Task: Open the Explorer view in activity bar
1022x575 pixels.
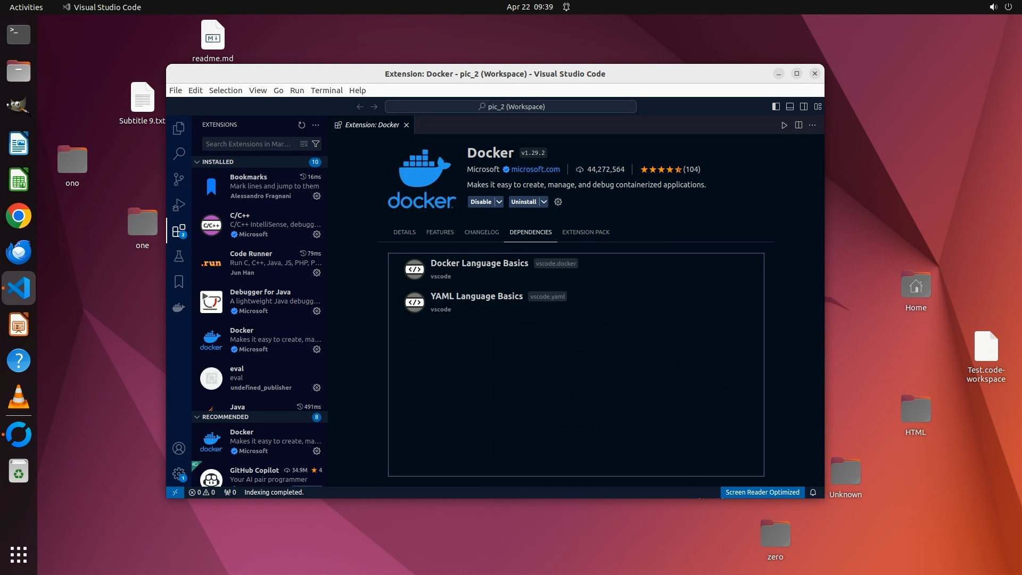Action: click(x=179, y=128)
